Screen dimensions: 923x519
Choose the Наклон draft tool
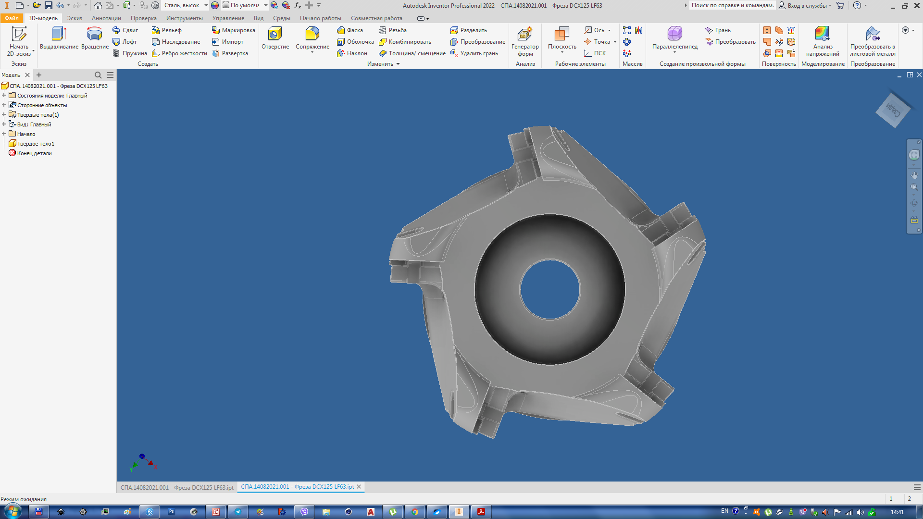352,53
